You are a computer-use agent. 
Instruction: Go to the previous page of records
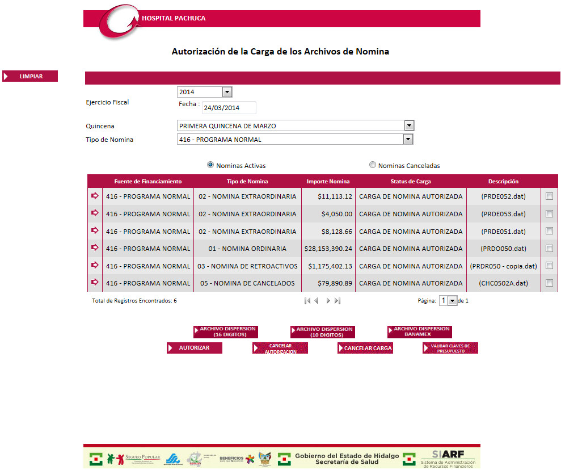click(317, 301)
